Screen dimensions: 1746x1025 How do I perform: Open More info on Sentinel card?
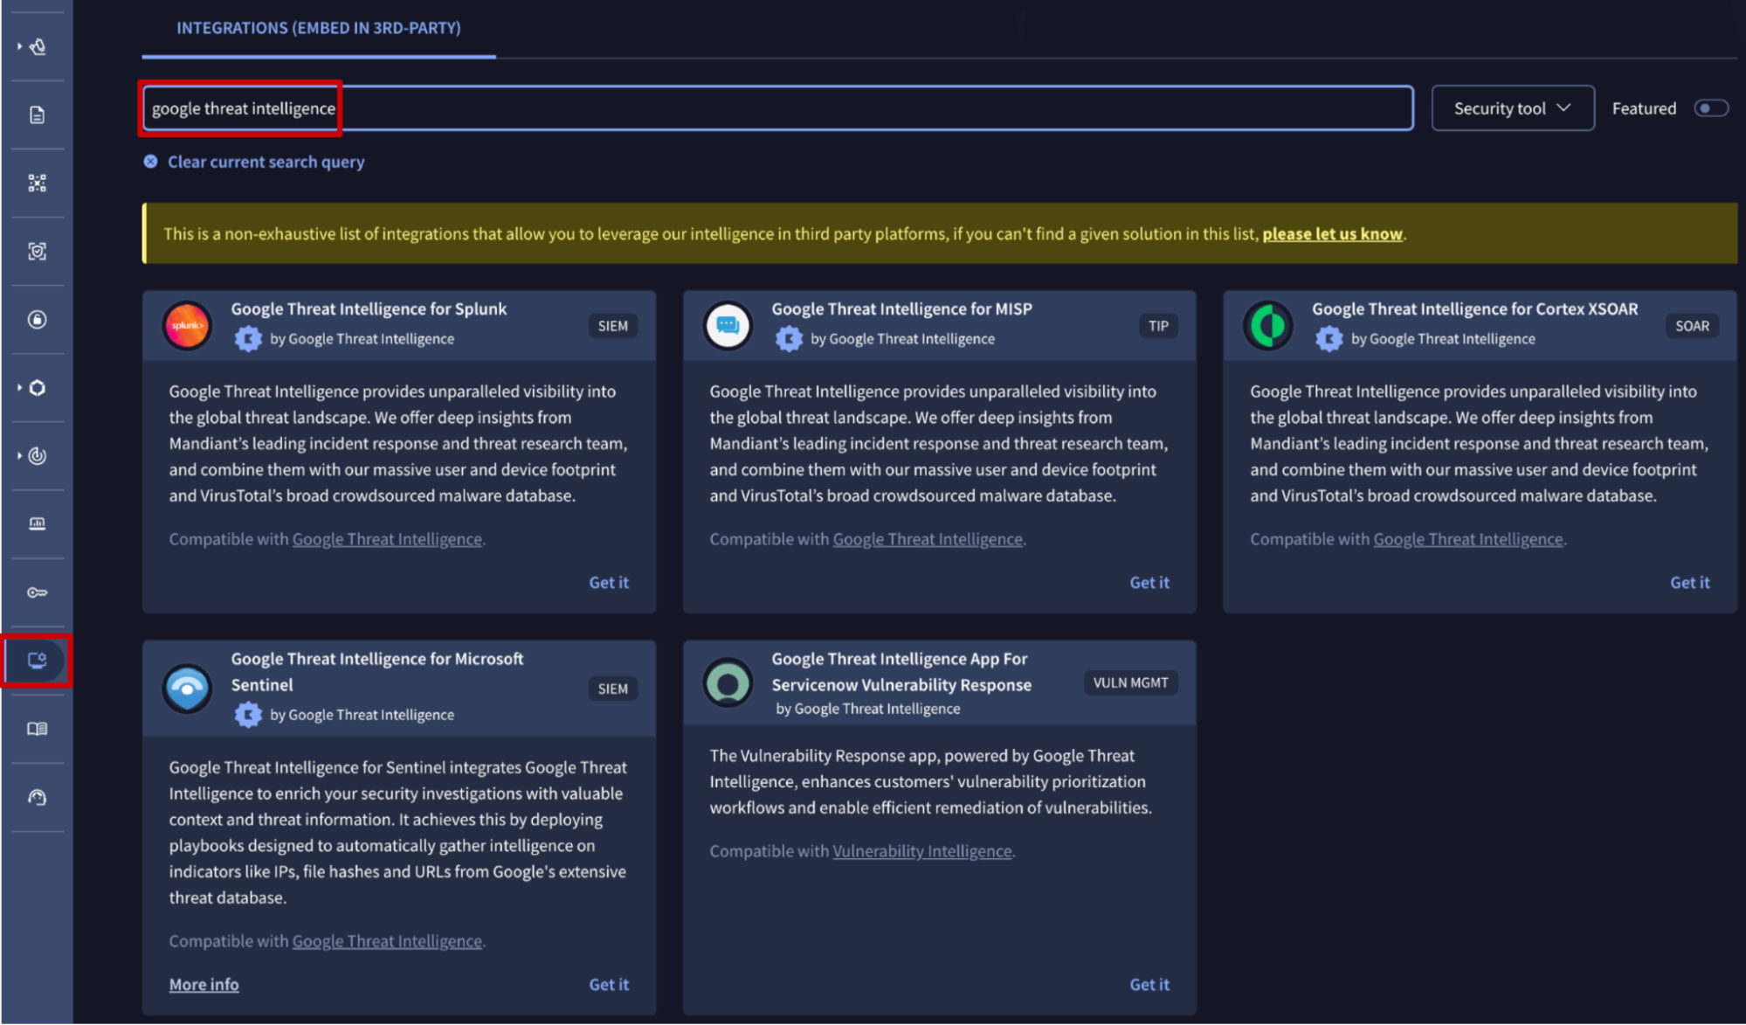(x=204, y=984)
